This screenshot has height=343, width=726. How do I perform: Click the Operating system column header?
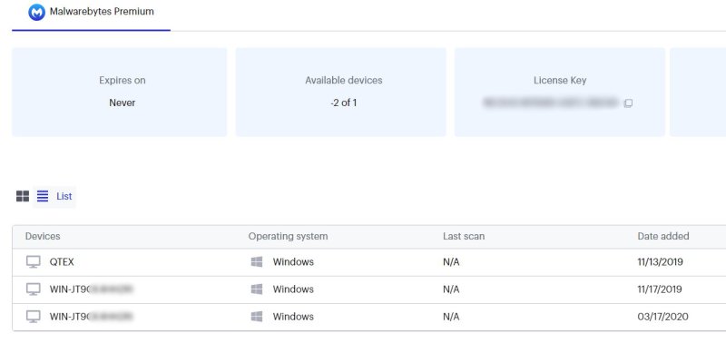(288, 237)
